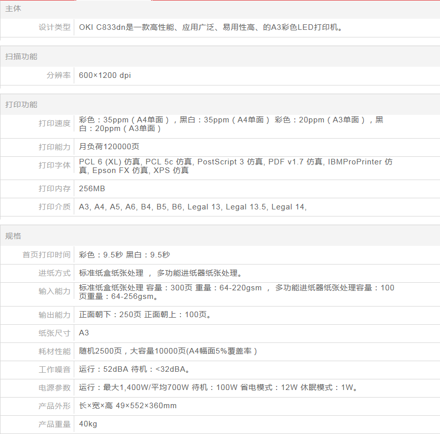The height and width of the screenshot is (434, 440).
Task: Select the 首页打印时间 row label
Action: (x=46, y=255)
